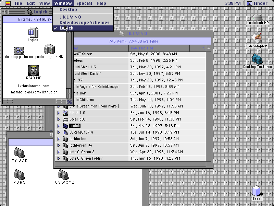Click the sort order button beside the column headers
Viewport: 274px width, 206px height.
209,48
